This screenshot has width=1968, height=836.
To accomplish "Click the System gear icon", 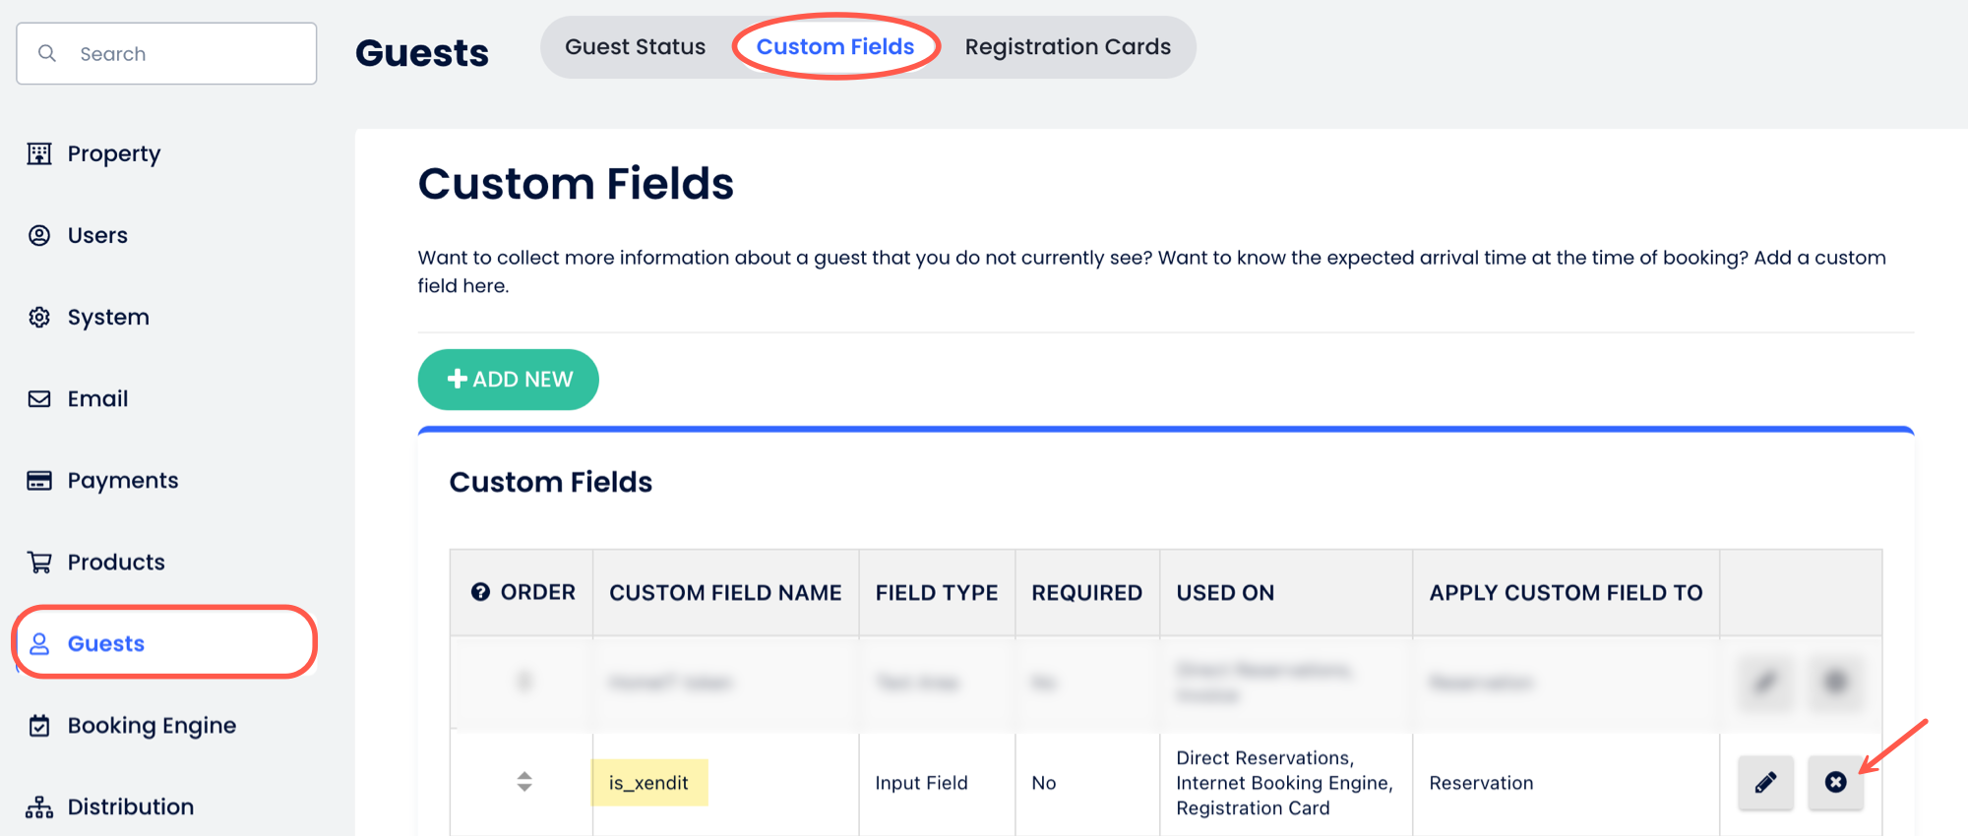I will 39,317.
